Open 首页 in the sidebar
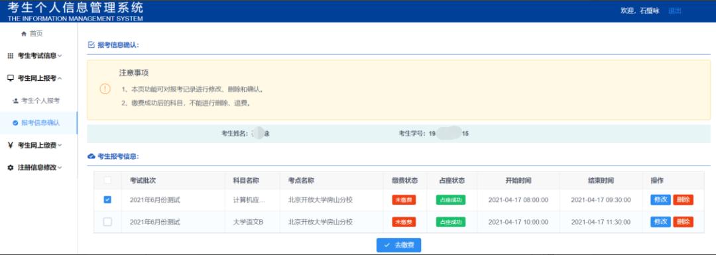The height and width of the screenshot is (255, 716). click(36, 34)
